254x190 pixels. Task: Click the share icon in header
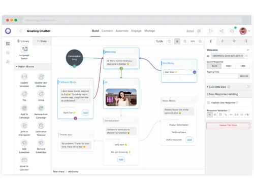click(x=221, y=31)
